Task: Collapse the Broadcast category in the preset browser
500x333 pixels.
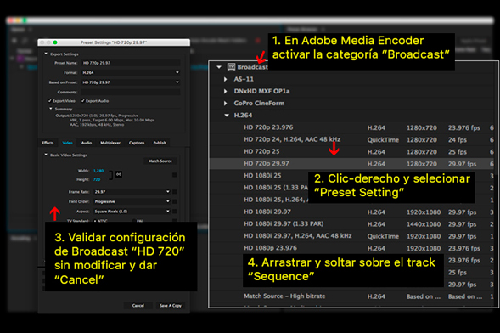Action: [x=219, y=67]
